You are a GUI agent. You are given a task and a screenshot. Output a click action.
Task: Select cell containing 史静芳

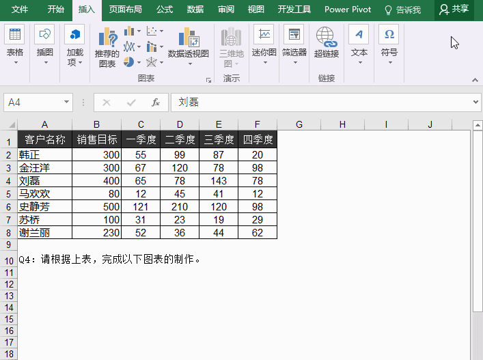point(44,207)
